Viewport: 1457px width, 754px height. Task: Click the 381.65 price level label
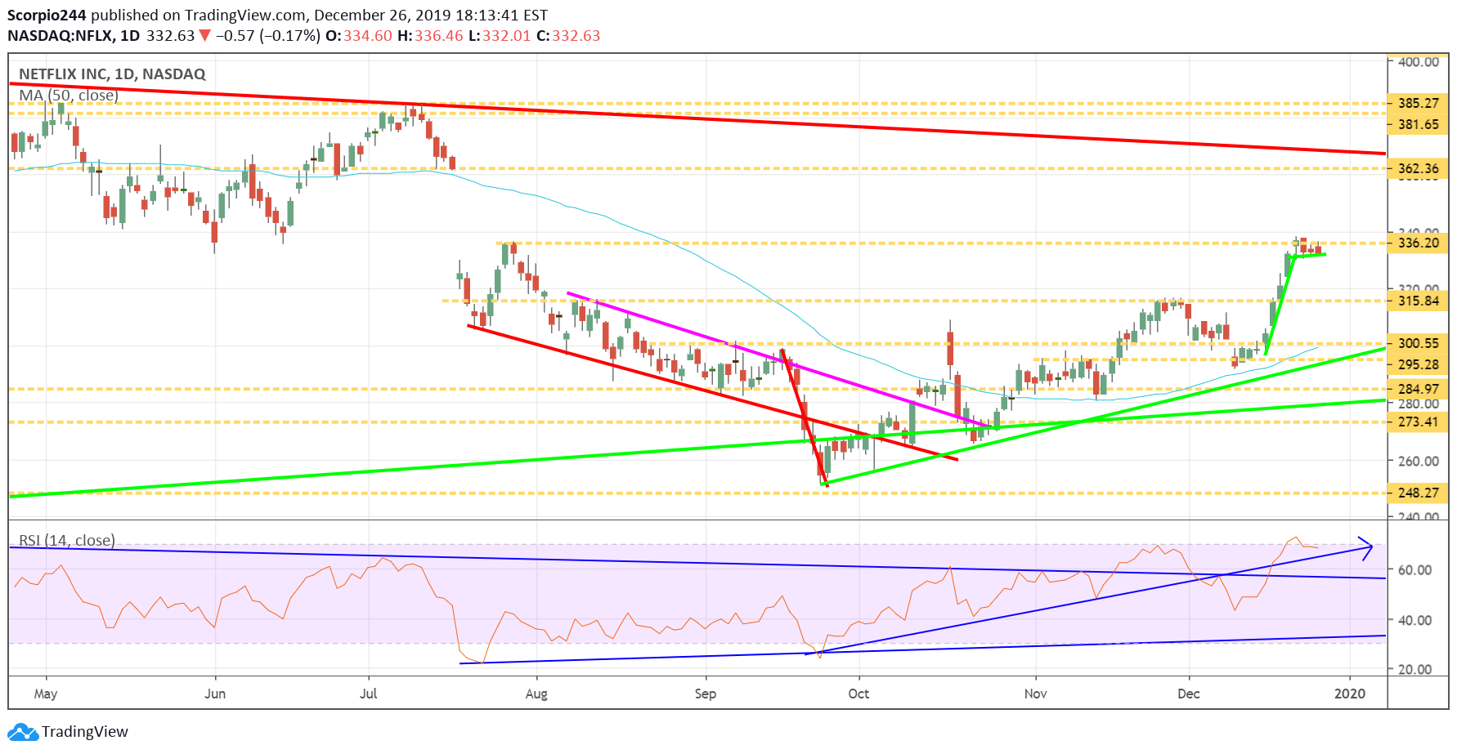click(1419, 124)
